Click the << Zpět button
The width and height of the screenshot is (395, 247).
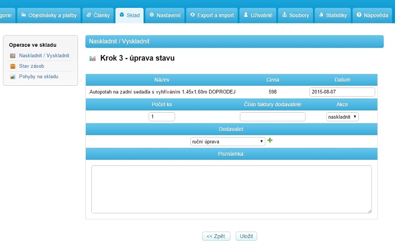(x=216, y=236)
